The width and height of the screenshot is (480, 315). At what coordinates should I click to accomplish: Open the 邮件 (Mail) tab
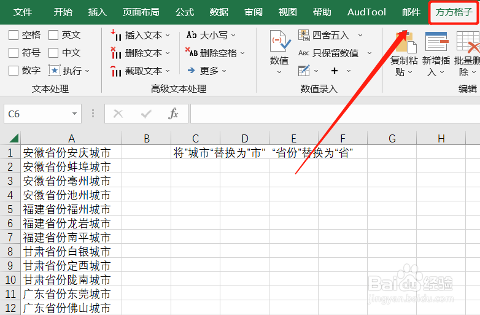click(x=411, y=12)
